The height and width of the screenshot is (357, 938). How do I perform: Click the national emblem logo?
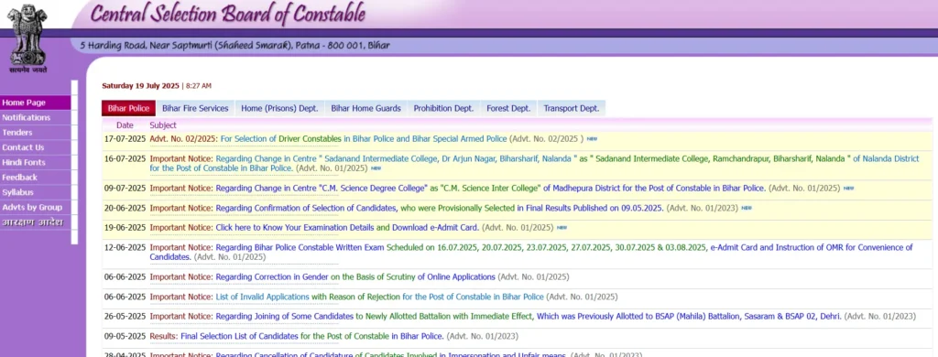click(27, 38)
